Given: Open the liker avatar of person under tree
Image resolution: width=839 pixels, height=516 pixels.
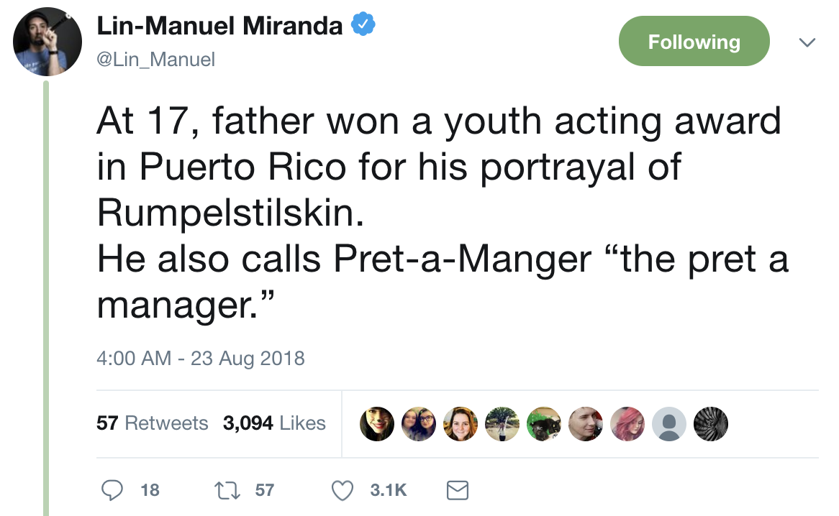Looking at the screenshot, I should [502, 424].
